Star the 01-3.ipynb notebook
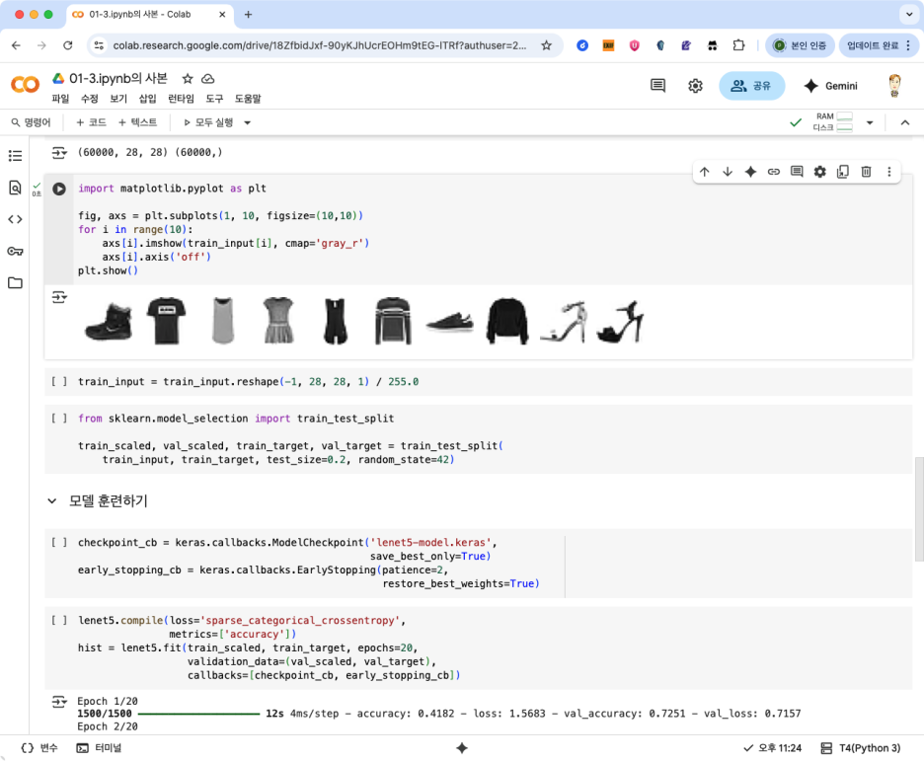 (188, 78)
